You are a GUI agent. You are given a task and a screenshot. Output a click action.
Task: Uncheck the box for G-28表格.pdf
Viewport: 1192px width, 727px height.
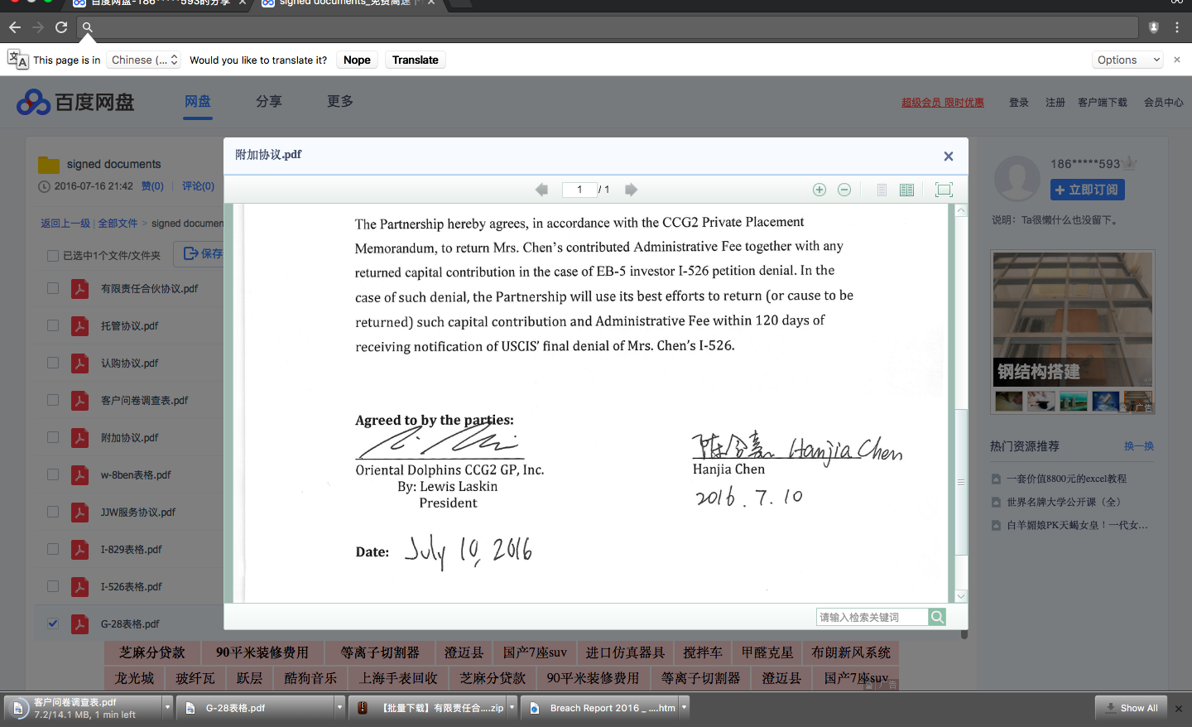click(53, 623)
